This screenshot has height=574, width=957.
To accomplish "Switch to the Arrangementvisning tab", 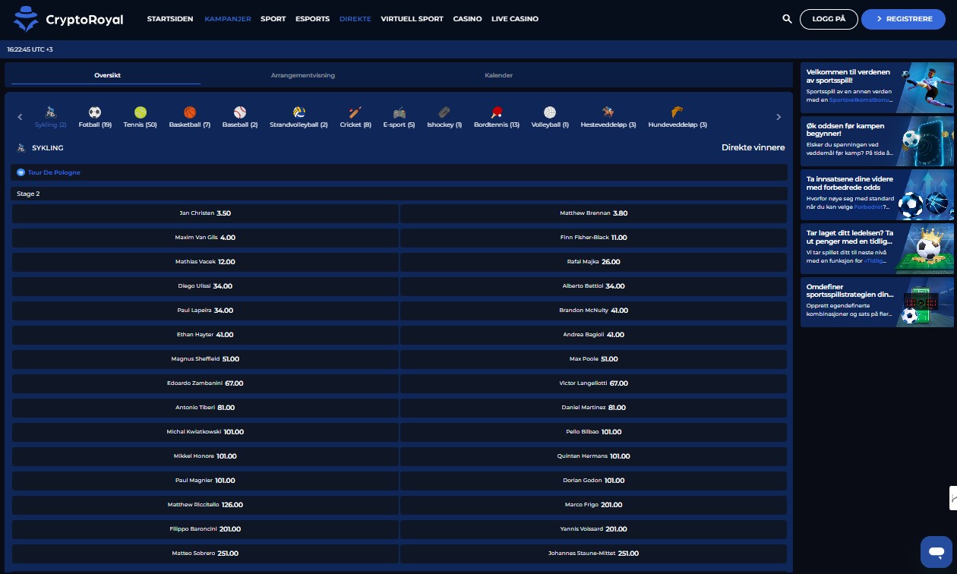I will pyautogui.click(x=303, y=75).
